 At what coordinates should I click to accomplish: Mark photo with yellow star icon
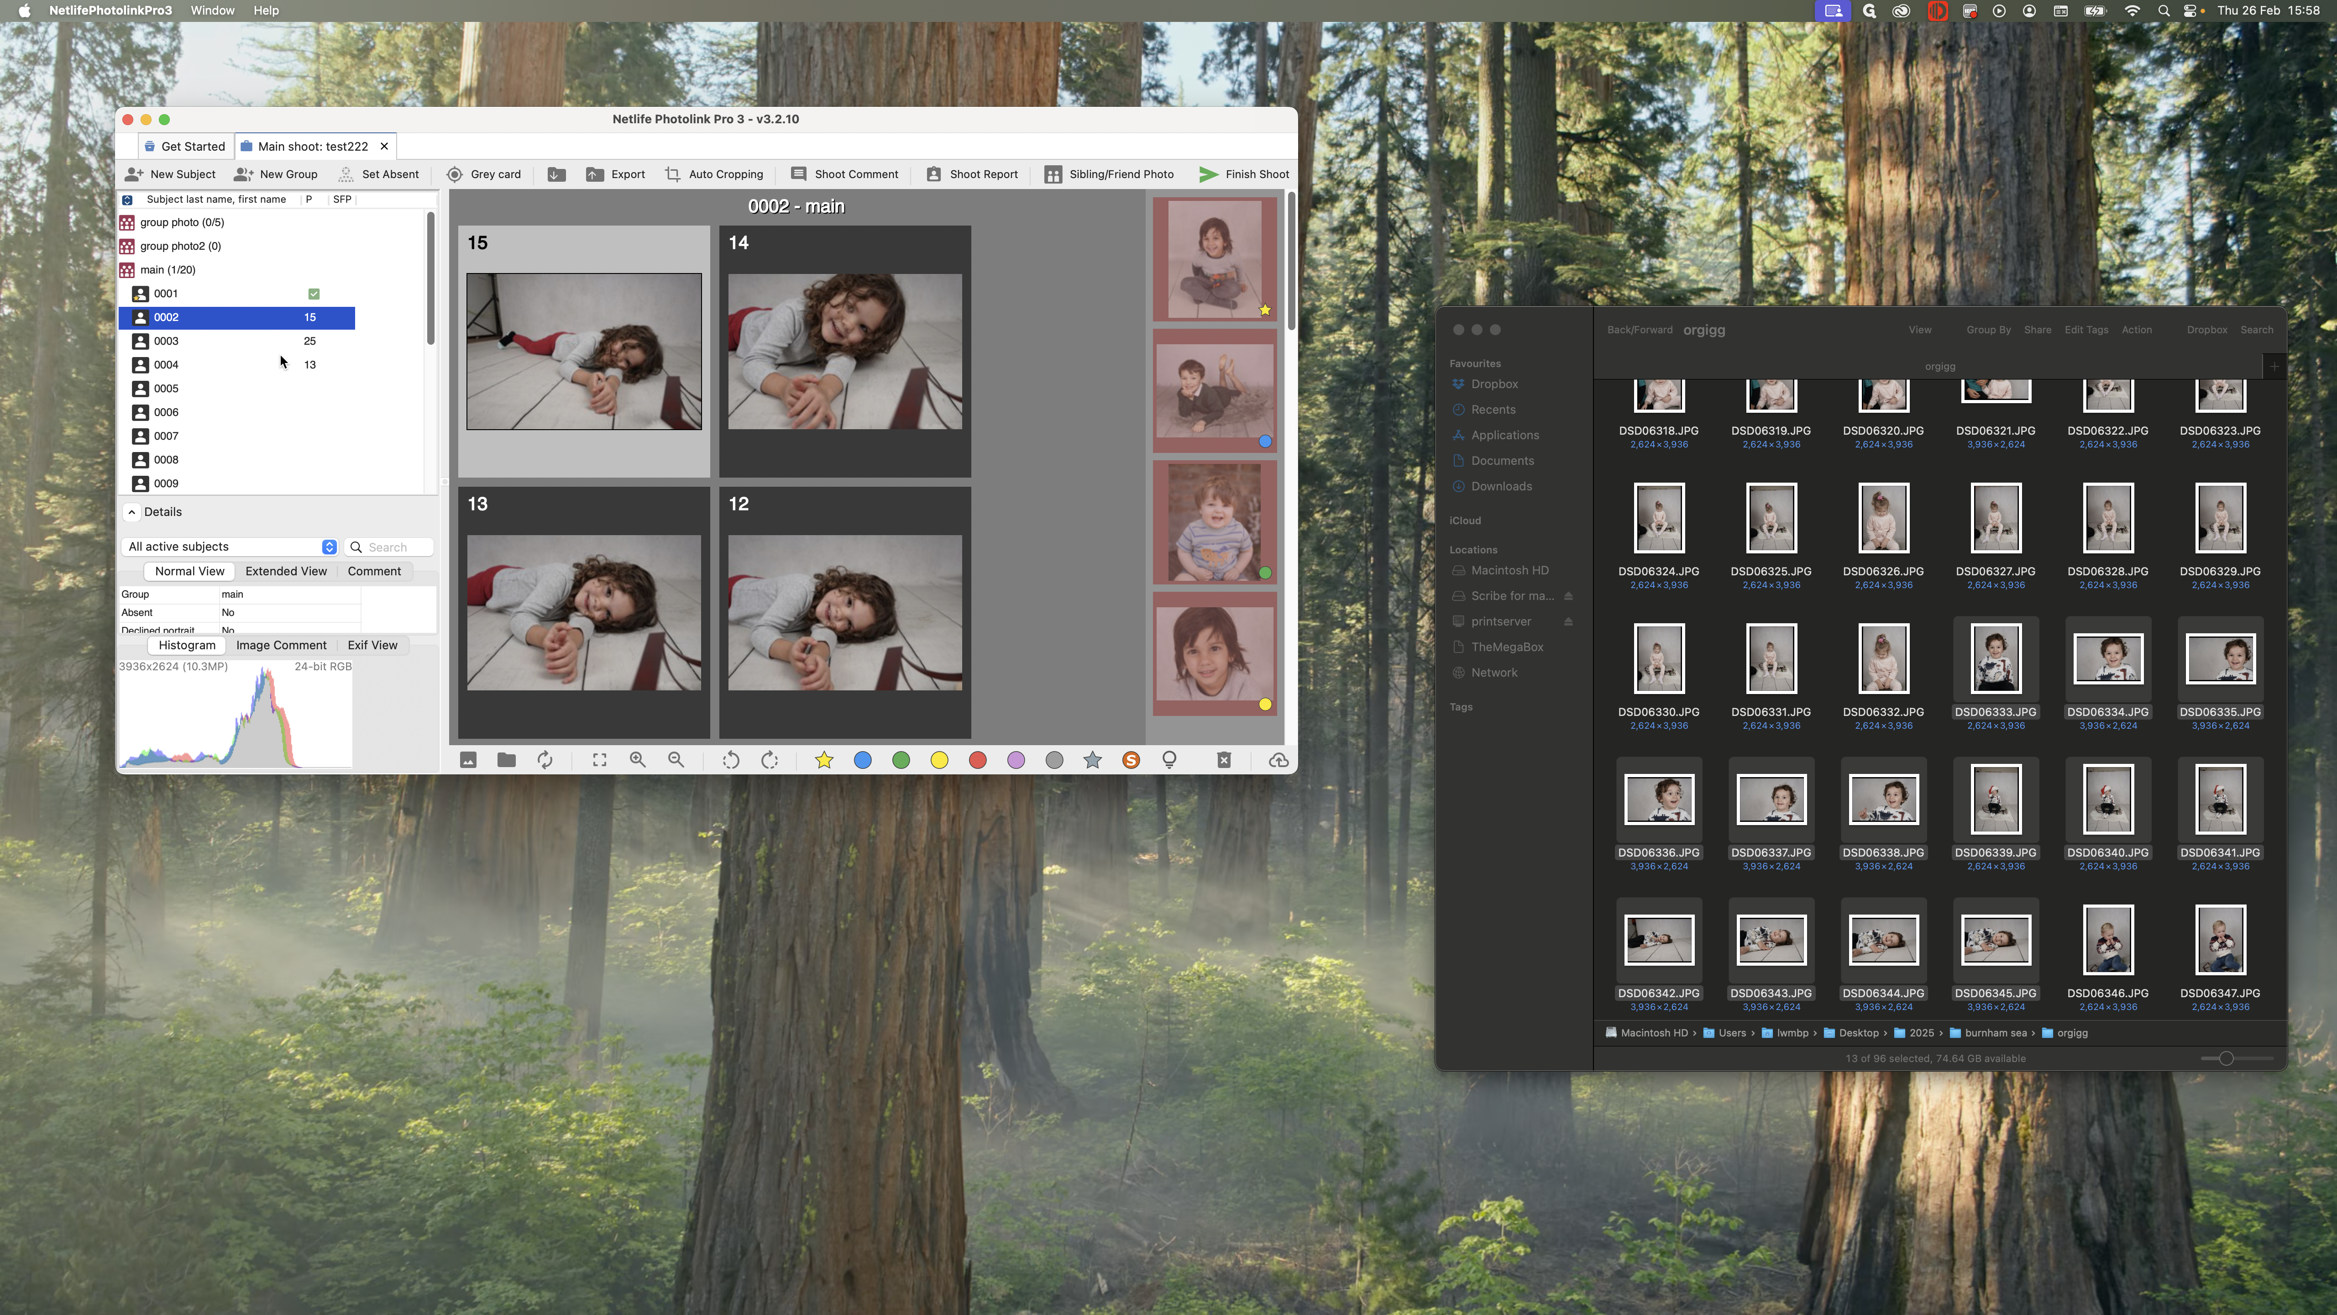click(x=824, y=760)
